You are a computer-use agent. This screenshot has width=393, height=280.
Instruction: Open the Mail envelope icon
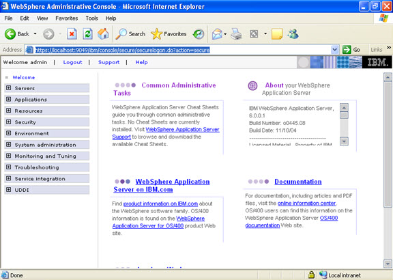tap(217, 34)
